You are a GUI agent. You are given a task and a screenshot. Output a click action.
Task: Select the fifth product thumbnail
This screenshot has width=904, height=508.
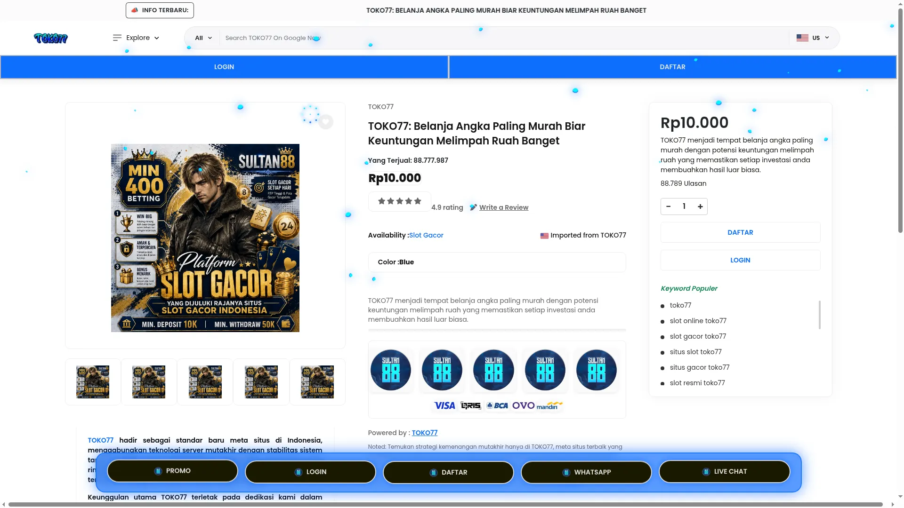coord(317,382)
